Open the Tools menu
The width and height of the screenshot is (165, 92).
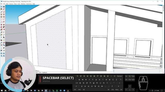point(19,4)
